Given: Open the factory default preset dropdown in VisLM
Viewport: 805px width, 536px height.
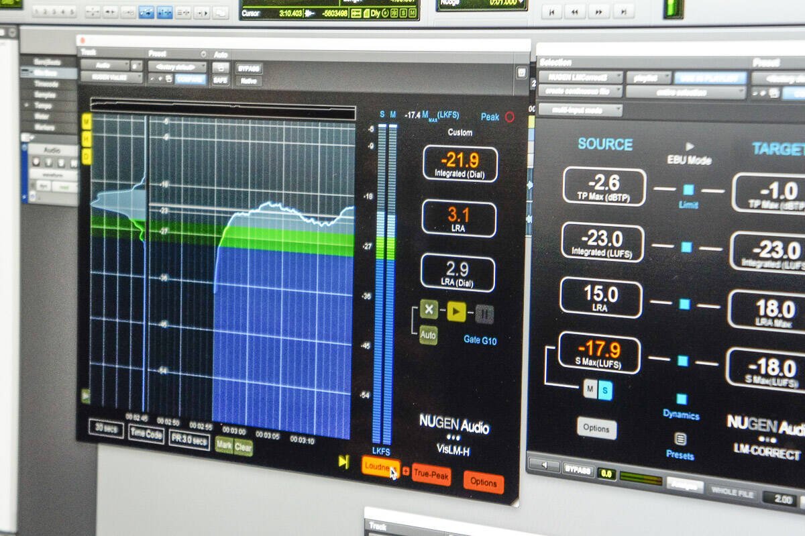Looking at the screenshot, I should pyautogui.click(x=178, y=66).
